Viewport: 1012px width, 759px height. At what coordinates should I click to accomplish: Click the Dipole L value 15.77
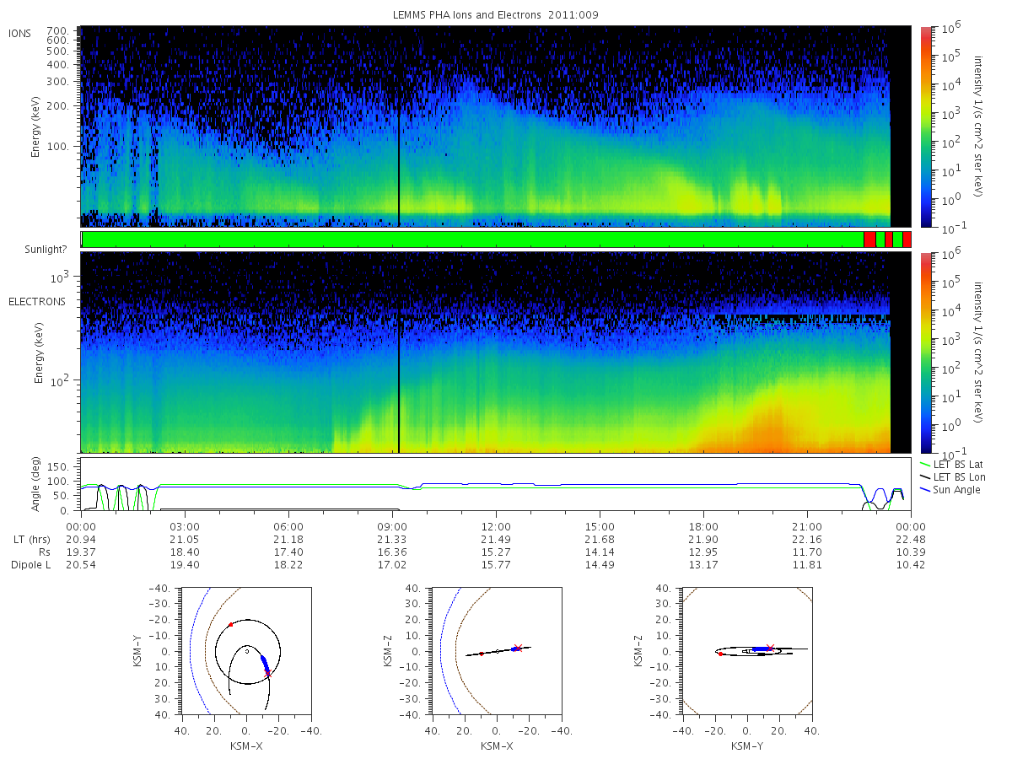(496, 564)
